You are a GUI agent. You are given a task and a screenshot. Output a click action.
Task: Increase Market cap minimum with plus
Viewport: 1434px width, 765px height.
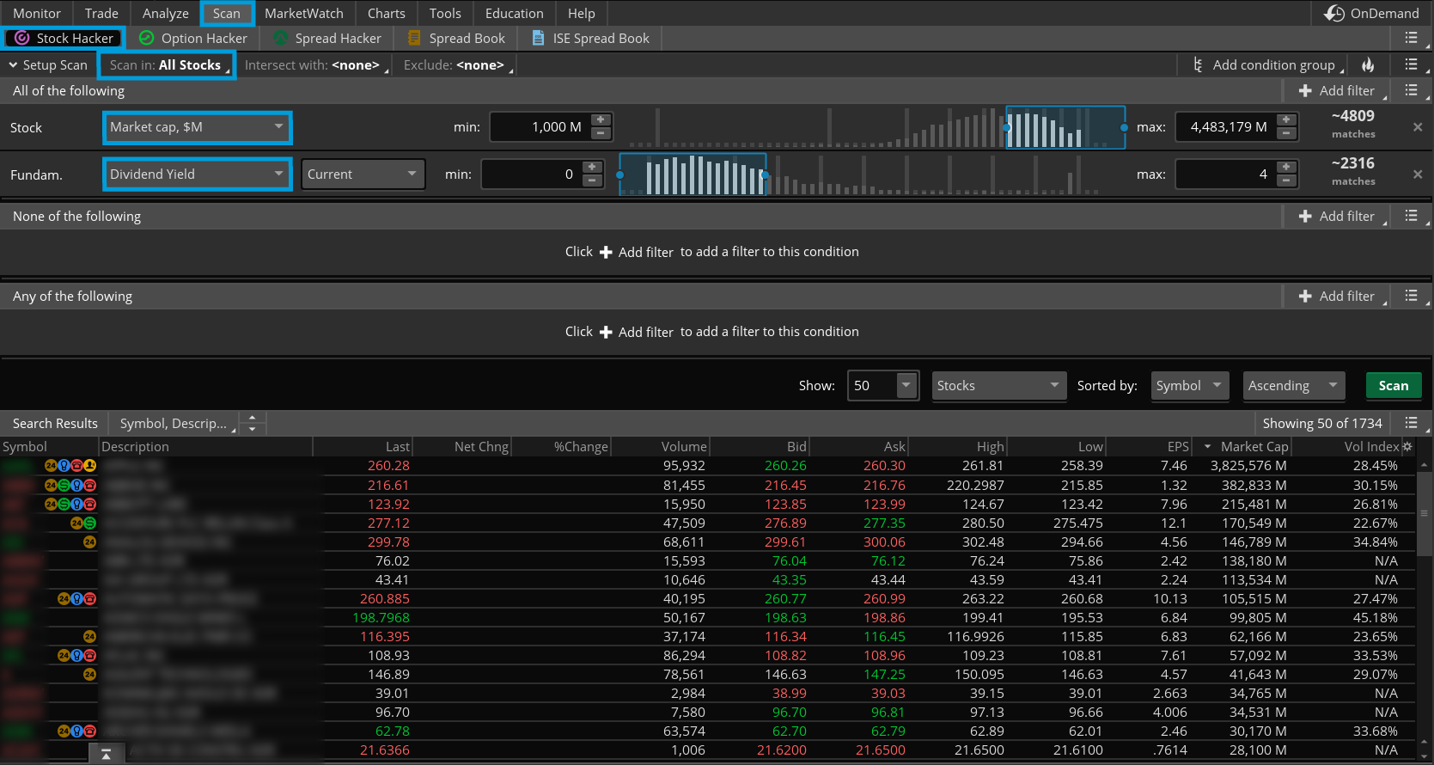[601, 120]
